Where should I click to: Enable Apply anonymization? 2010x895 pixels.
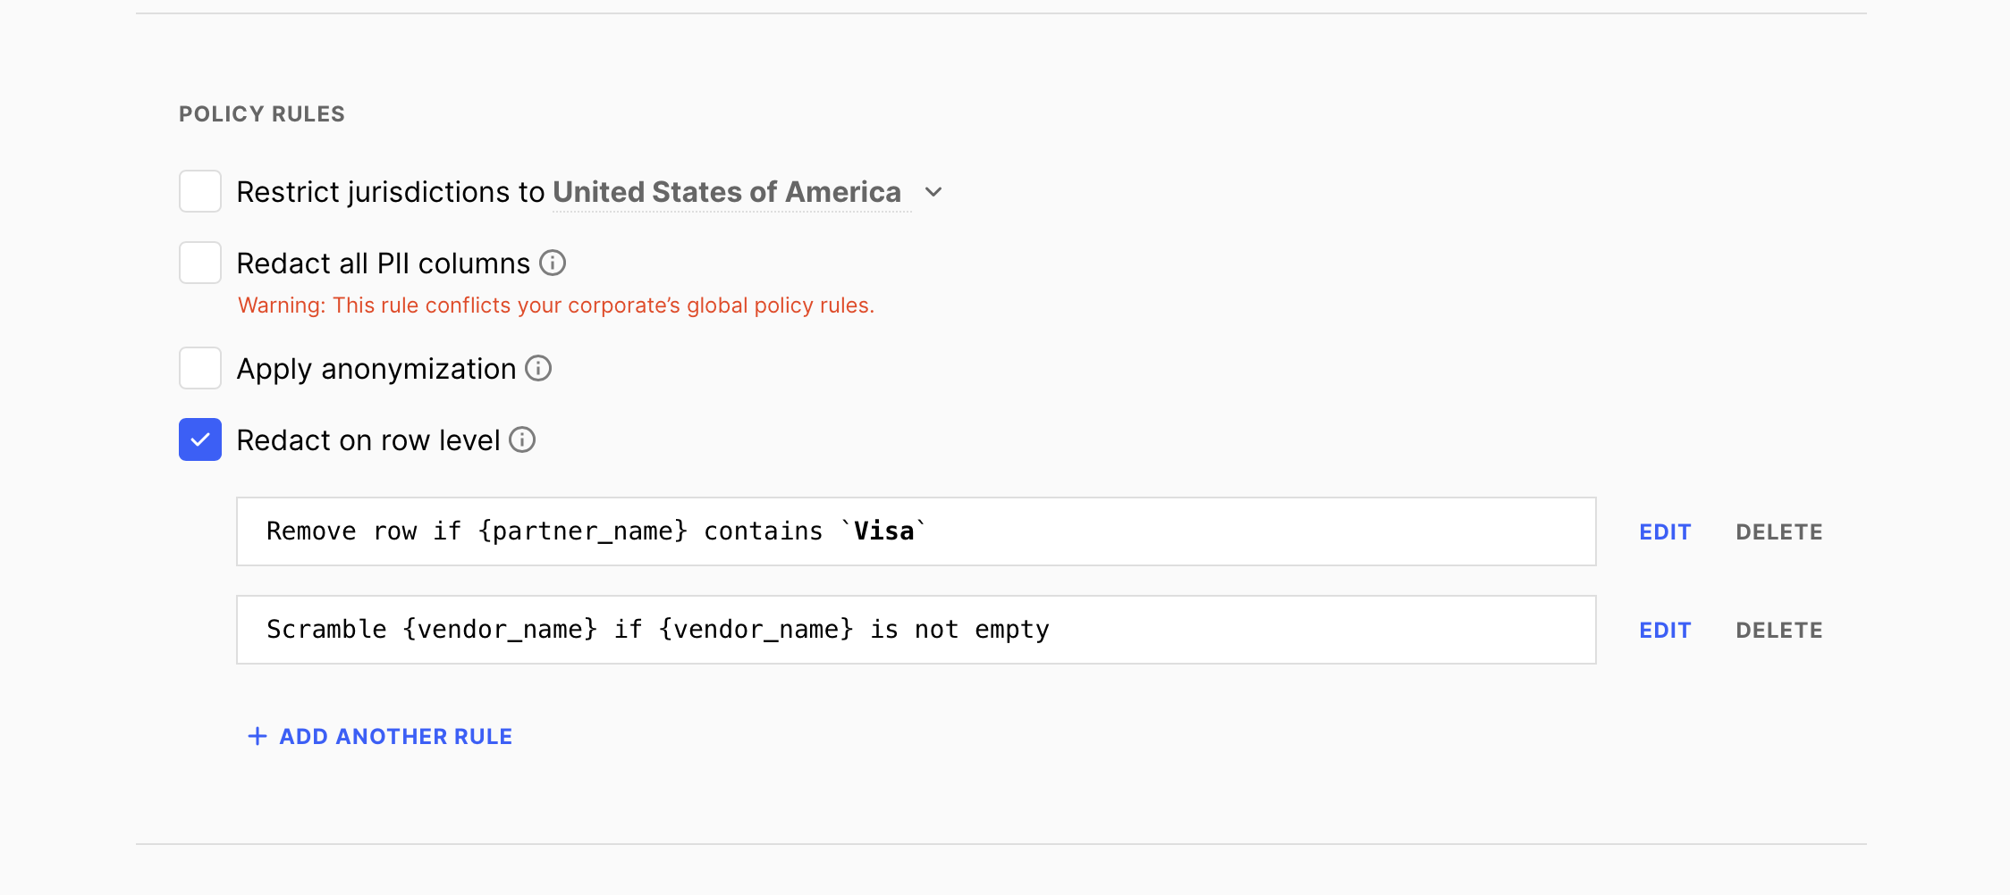[x=199, y=368]
